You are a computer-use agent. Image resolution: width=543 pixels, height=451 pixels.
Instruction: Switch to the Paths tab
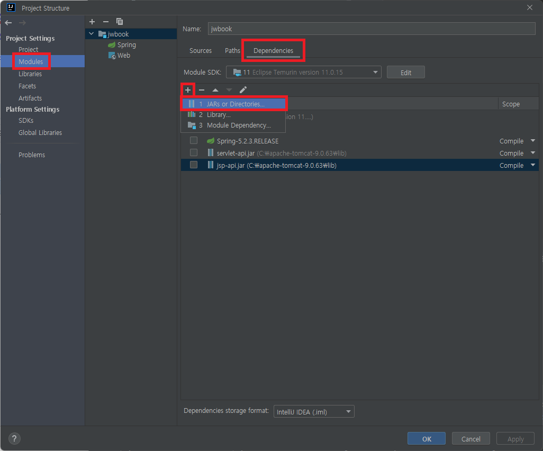pos(232,51)
